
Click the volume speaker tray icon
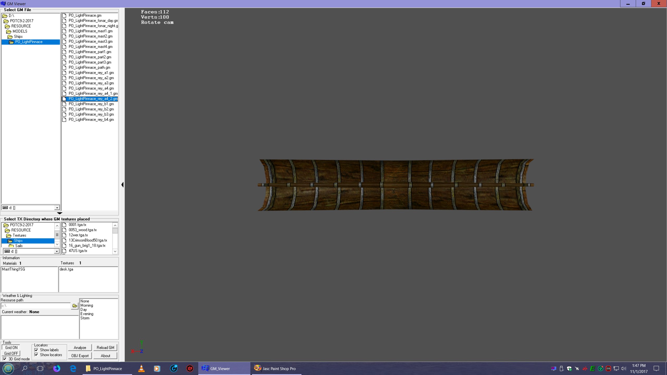[623, 368]
